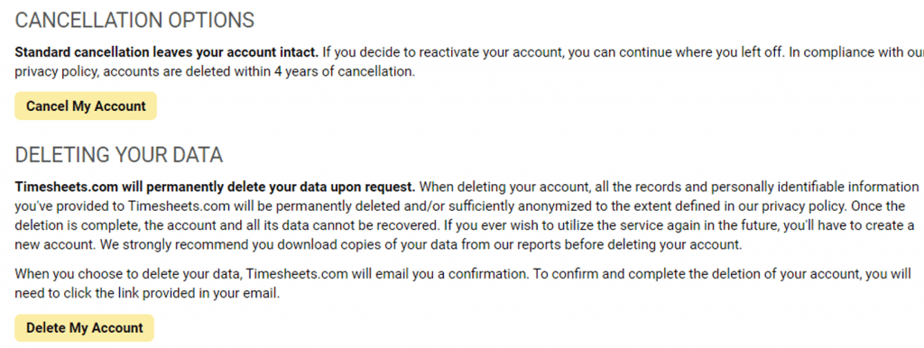This screenshot has width=924, height=348.
Task: Select the DELETING YOUR DATA heading
Action: [x=118, y=155]
